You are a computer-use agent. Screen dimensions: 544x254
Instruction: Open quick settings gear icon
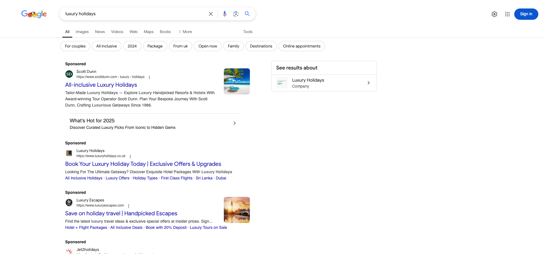494,14
